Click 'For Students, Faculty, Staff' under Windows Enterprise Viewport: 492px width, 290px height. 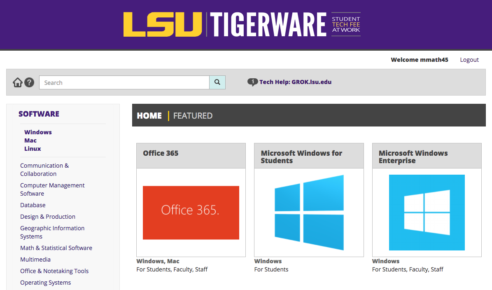(408, 269)
